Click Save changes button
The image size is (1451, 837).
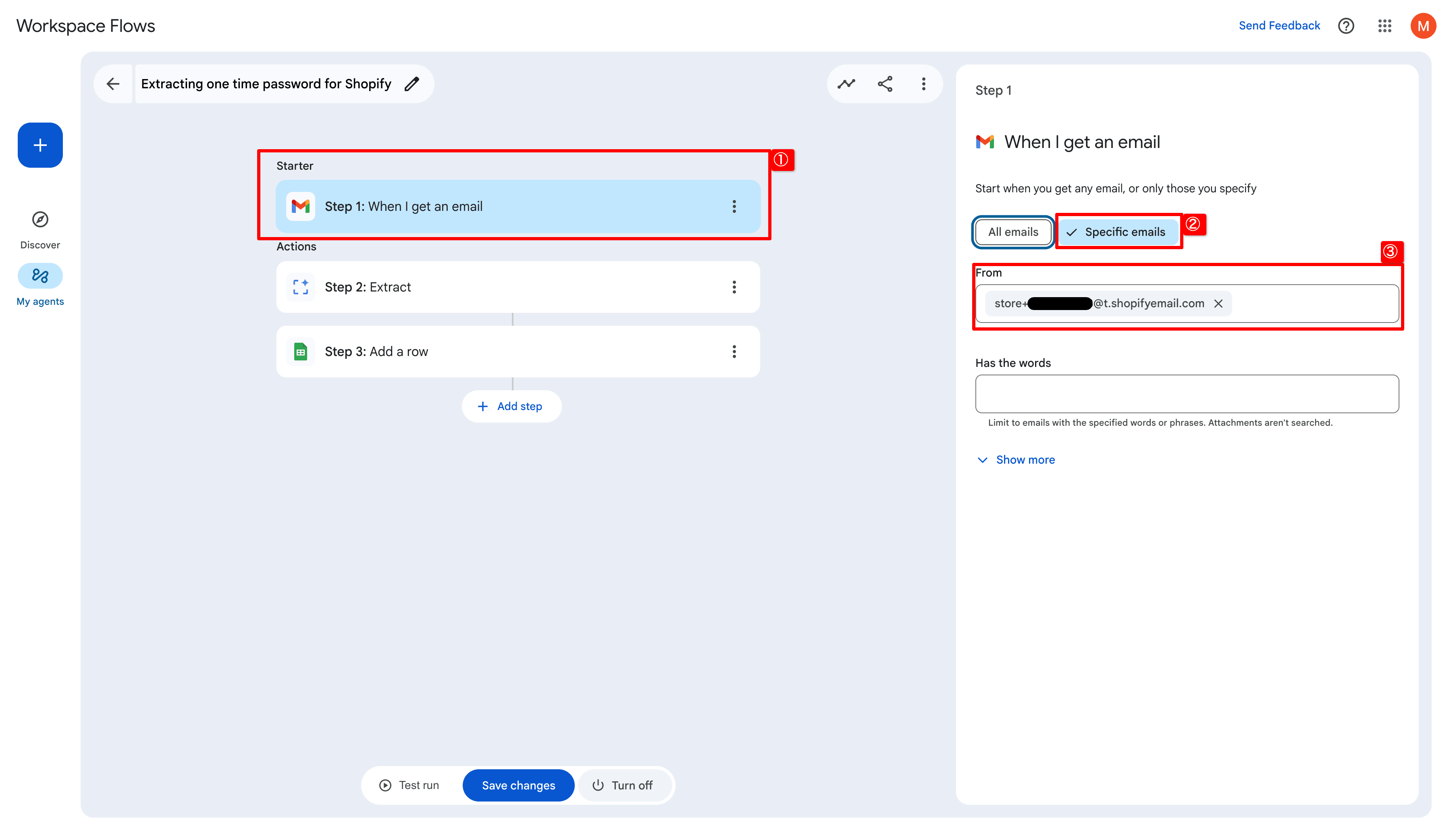point(518,785)
